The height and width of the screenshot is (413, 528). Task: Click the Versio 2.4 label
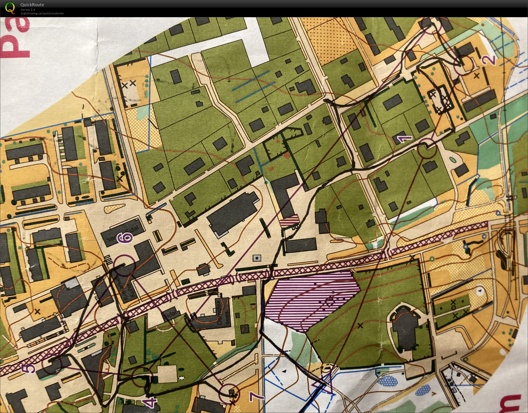tap(28, 10)
